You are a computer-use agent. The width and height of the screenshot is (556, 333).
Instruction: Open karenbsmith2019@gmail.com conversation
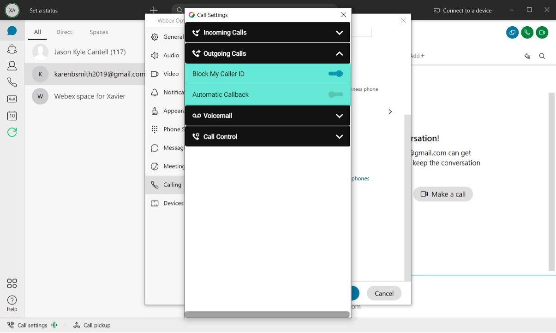click(x=85, y=74)
